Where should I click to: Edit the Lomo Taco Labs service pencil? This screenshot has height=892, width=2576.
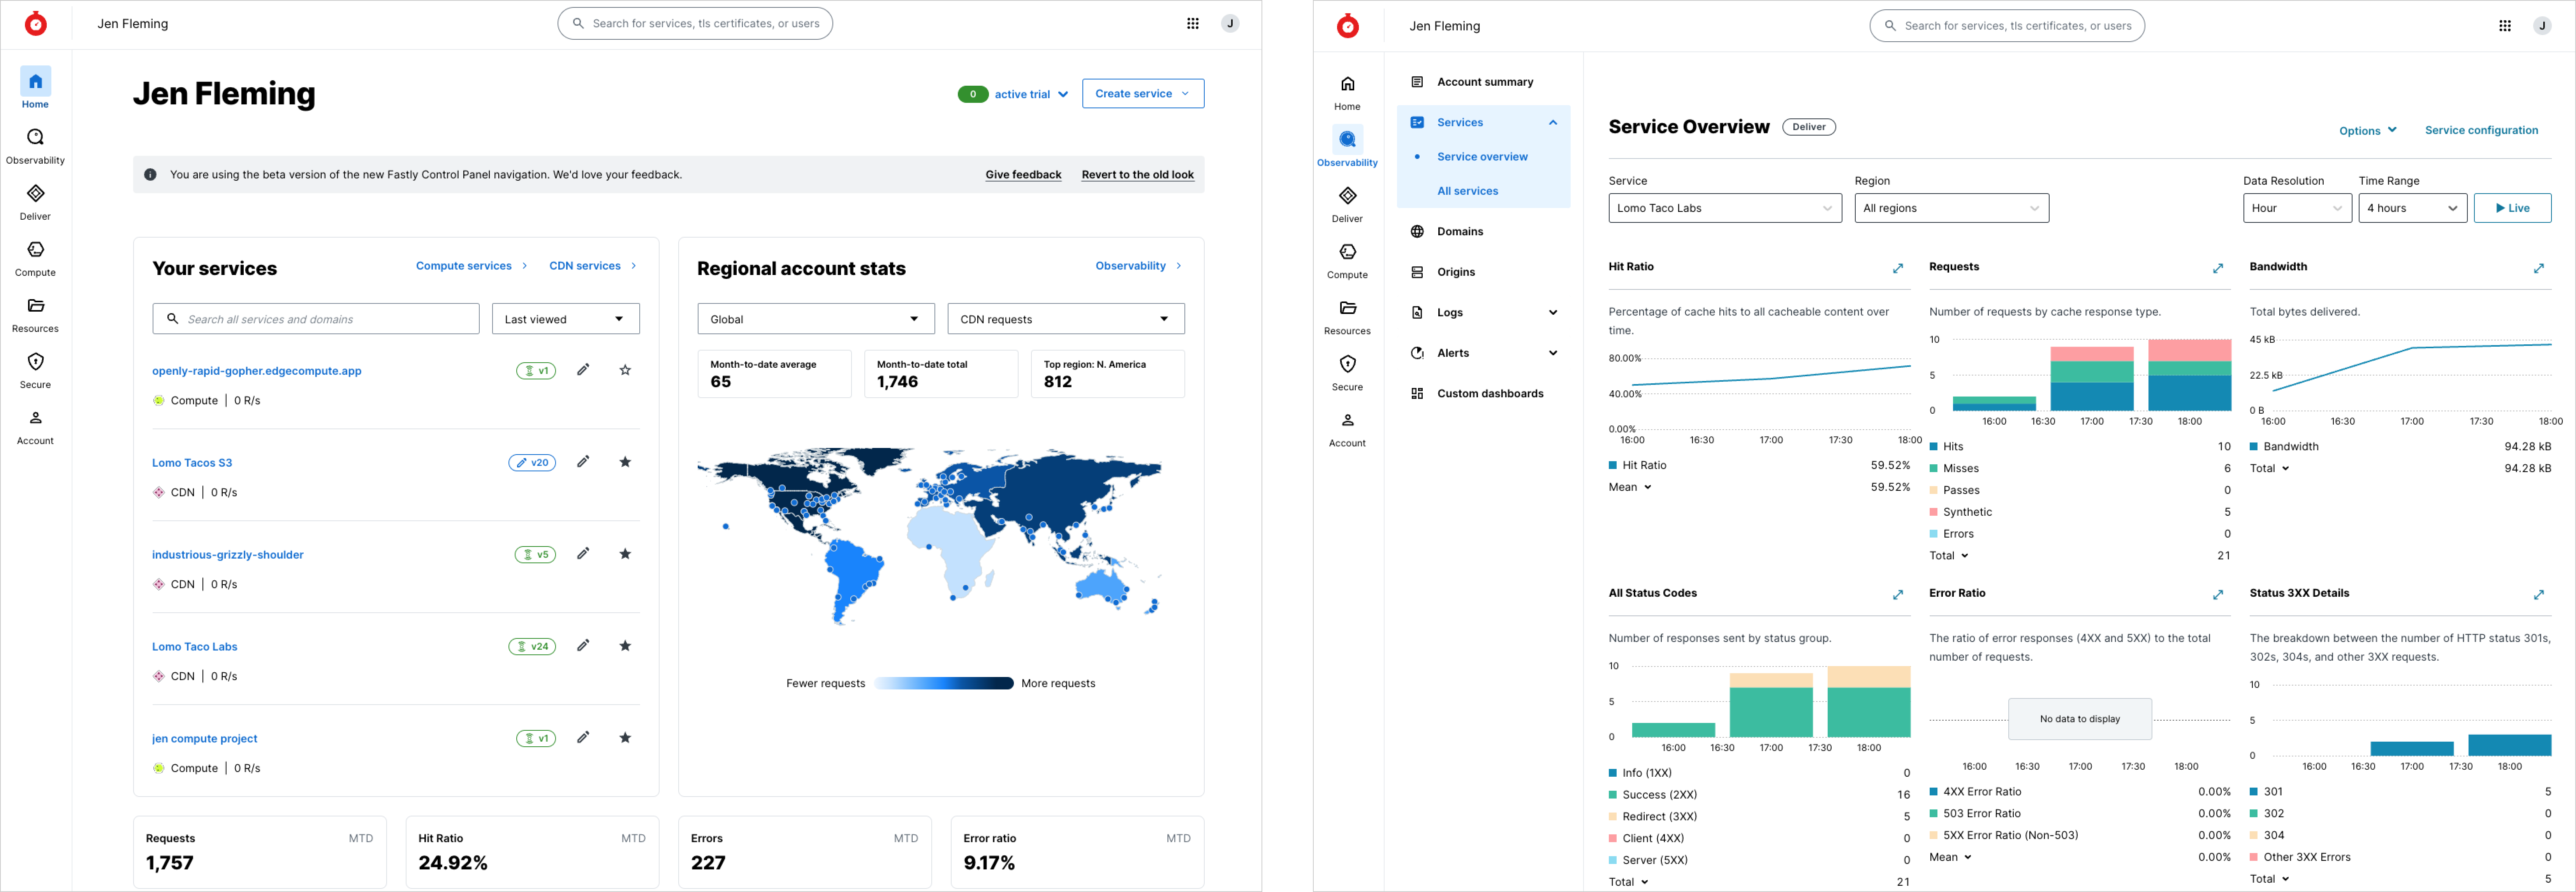tap(583, 646)
